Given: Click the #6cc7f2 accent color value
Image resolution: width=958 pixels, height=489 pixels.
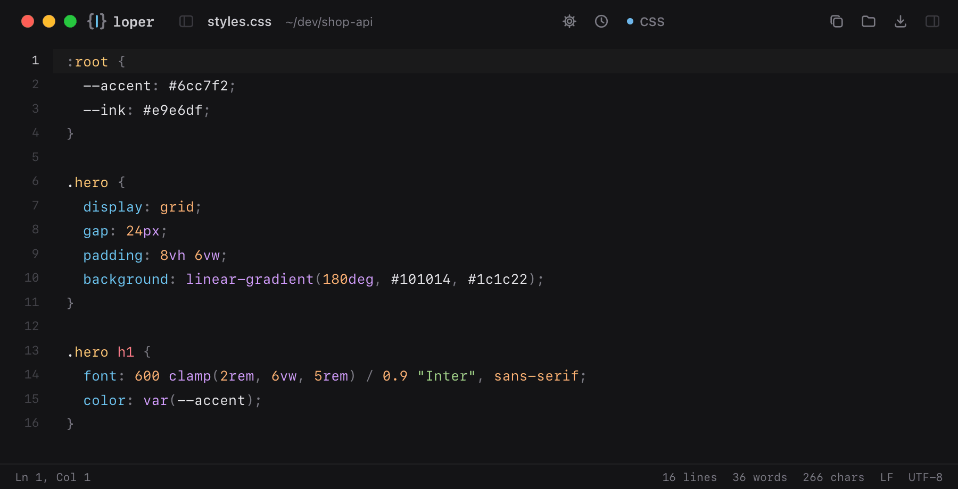Looking at the screenshot, I should (199, 86).
